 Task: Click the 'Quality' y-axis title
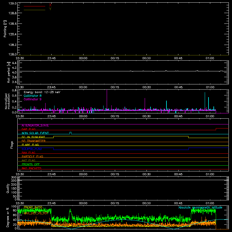[x=8, y=188]
